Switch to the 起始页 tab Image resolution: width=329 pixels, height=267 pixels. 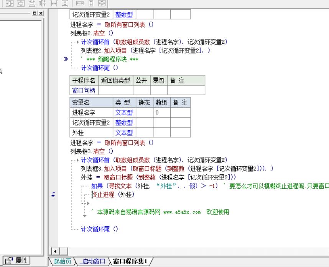click(63, 262)
